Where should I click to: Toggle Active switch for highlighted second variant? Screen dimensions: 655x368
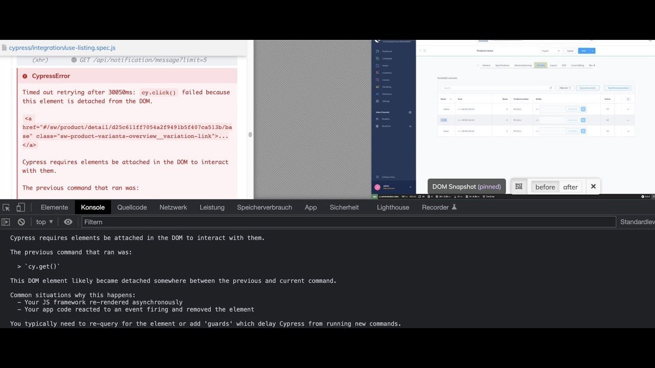[x=607, y=120]
